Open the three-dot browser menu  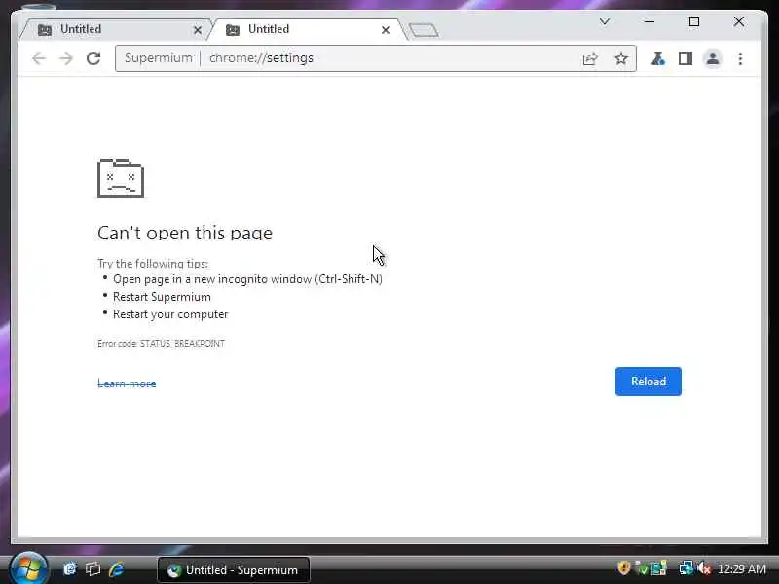click(x=740, y=58)
